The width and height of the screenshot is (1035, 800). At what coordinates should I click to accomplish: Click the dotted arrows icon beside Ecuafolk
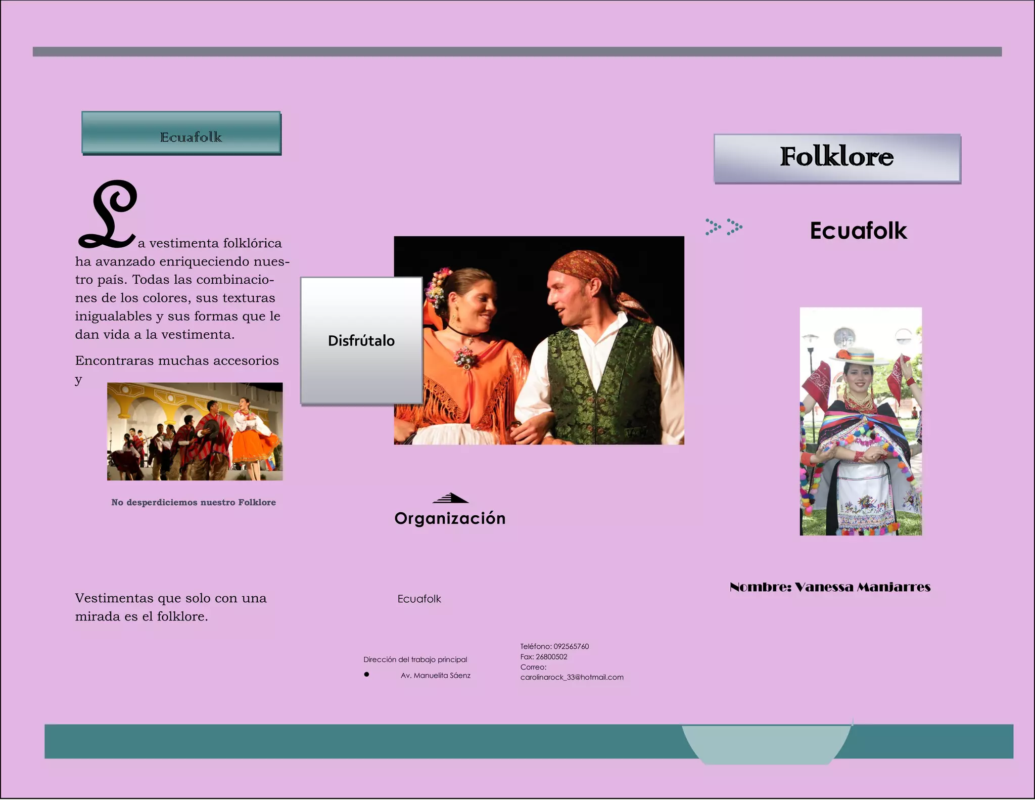point(724,227)
